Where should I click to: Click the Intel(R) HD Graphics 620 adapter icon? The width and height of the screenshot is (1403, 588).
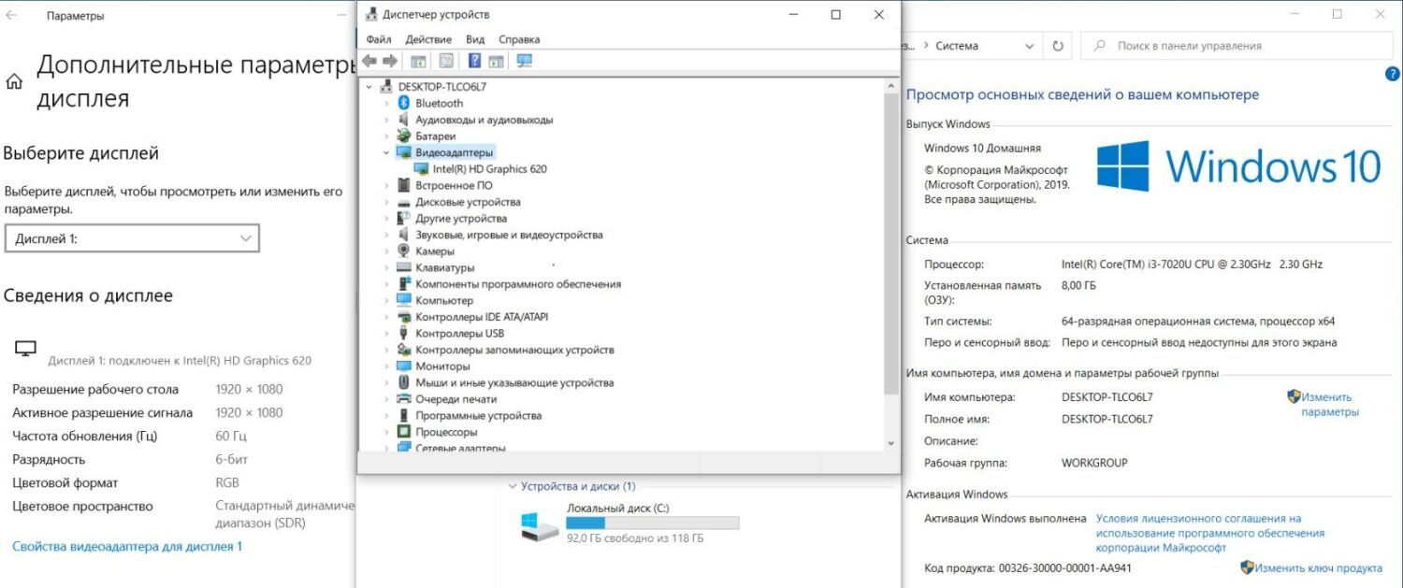(421, 169)
